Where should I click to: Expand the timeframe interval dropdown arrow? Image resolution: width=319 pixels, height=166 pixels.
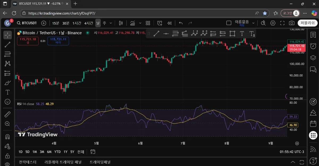click(x=111, y=23)
